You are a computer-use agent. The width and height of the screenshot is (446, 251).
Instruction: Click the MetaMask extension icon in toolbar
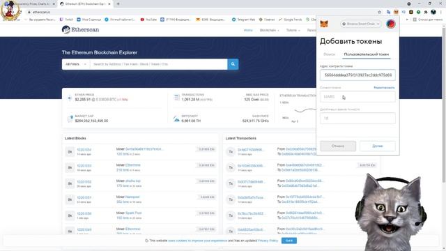tap(396, 12)
